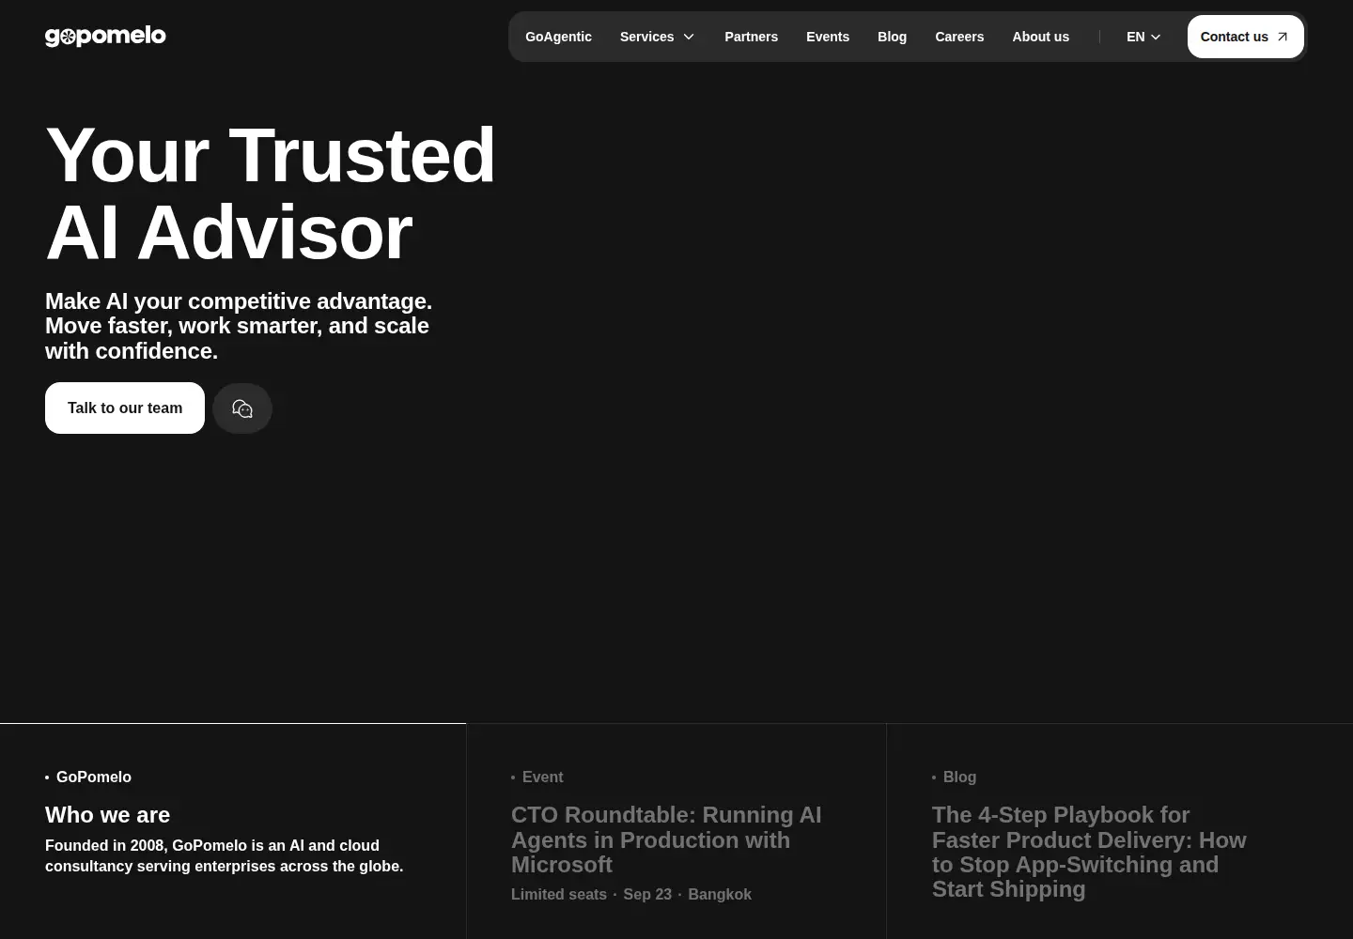
Task: Select the Who we are tab card
Action: (x=233, y=831)
